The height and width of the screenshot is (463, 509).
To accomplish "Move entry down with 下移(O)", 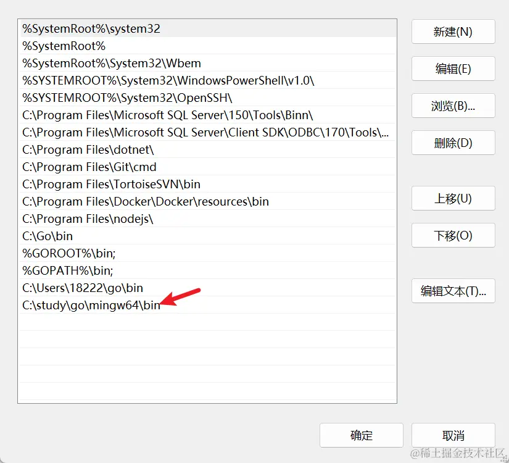I will (453, 235).
